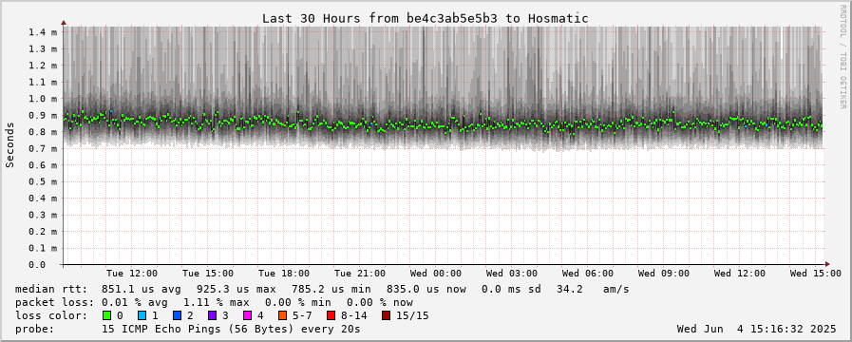This screenshot has width=852, height=342.
Task: Click the Wed 15:00 time axis label
Action: (x=816, y=273)
